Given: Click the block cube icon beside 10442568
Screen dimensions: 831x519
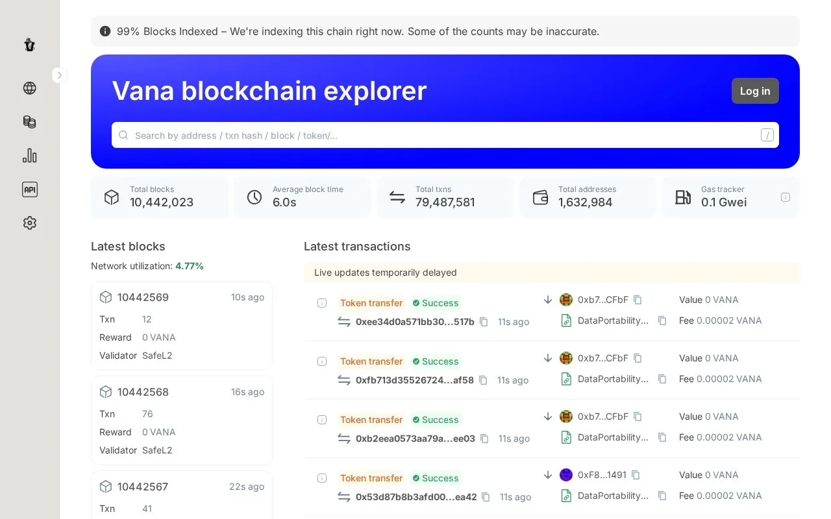Looking at the screenshot, I should (x=106, y=392).
